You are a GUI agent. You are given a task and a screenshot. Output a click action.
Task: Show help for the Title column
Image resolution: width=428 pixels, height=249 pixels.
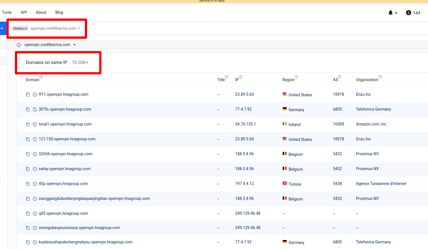tap(227, 77)
